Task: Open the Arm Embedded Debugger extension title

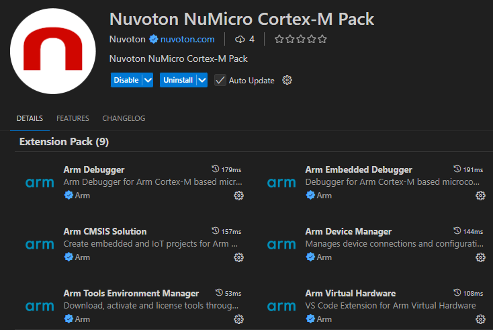Action: click(x=359, y=169)
